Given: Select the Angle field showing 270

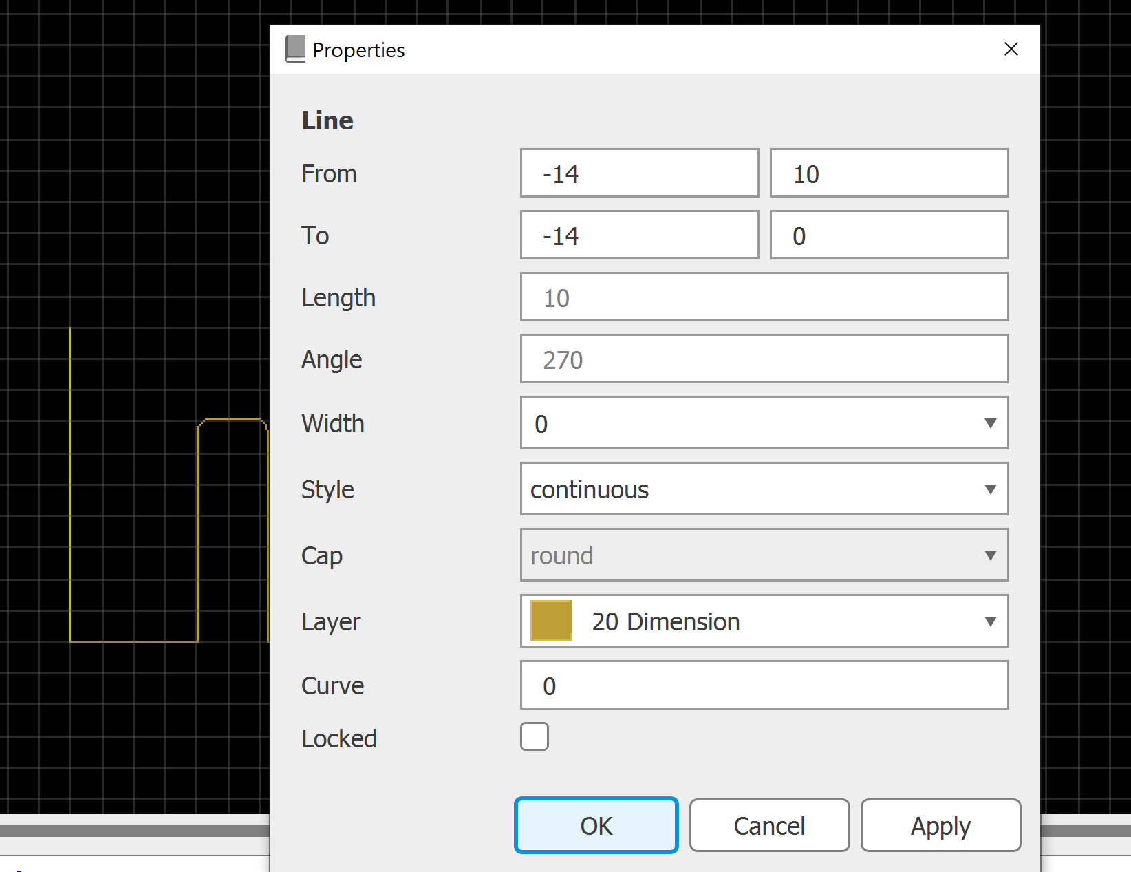Looking at the screenshot, I should point(764,359).
